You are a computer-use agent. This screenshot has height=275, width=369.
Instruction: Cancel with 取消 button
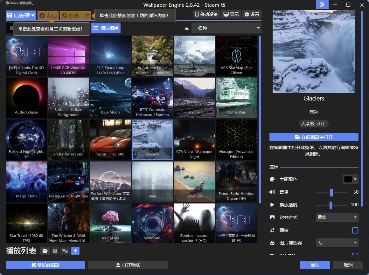pyautogui.click(x=348, y=265)
